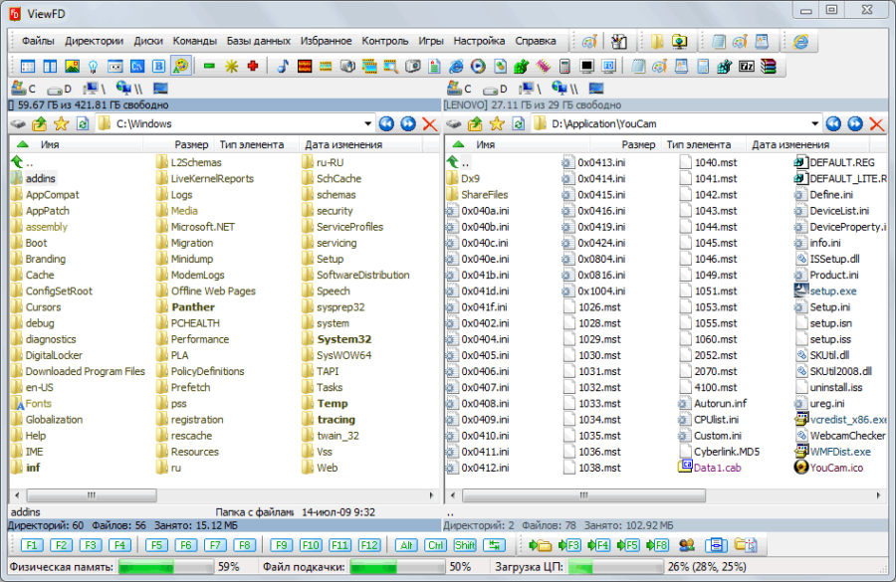Image resolution: width=896 pixels, height=582 pixels.
Task: Click the favorites star in left panel
Action: click(x=62, y=124)
